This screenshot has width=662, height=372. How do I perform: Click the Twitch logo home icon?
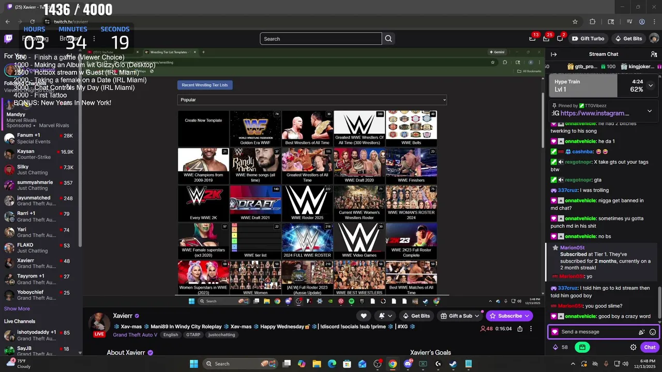[x=8, y=39]
